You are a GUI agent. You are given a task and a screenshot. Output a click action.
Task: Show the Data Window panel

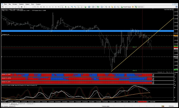click(x=109, y=7)
